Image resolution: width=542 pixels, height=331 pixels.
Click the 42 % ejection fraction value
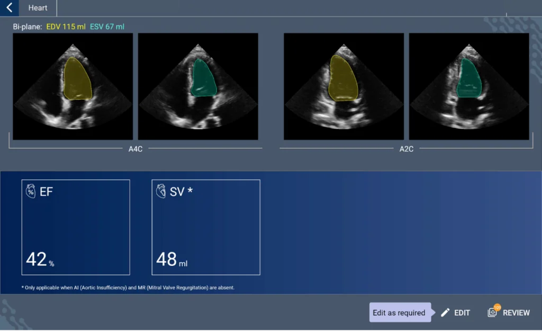[x=40, y=260]
